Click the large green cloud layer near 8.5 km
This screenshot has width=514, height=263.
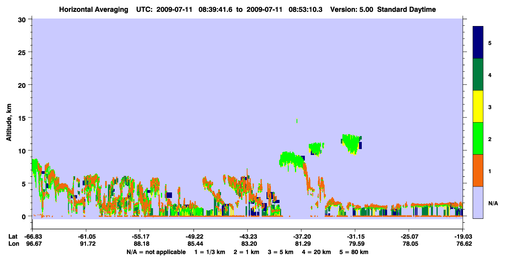tap(292, 159)
